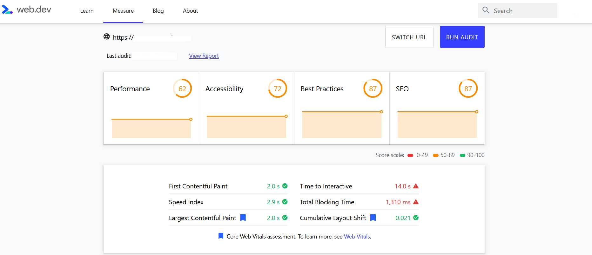Click the Accessibility card title
The image size is (592, 255).
click(224, 89)
